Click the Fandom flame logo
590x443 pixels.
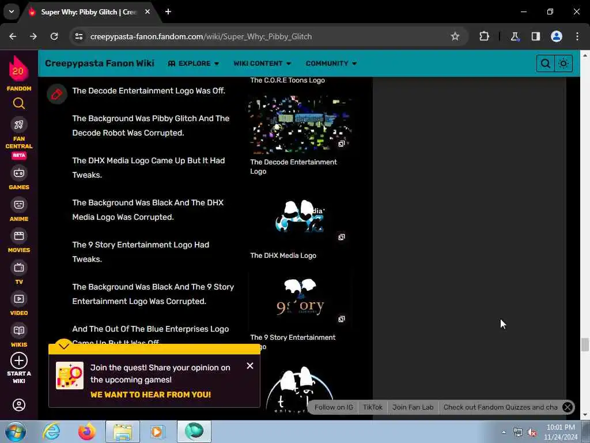tap(18, 69)
